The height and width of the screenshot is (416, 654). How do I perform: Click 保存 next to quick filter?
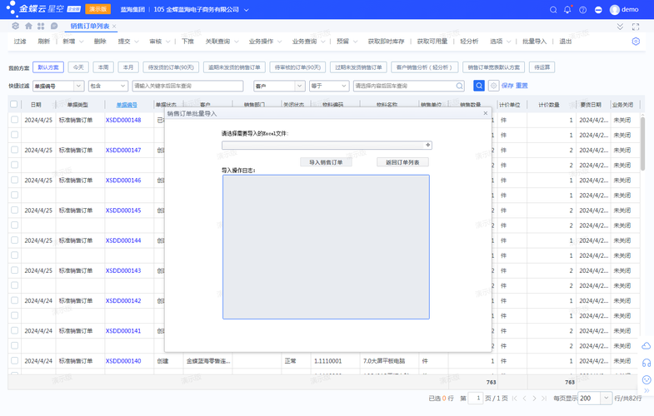click(x=507, y=86)
